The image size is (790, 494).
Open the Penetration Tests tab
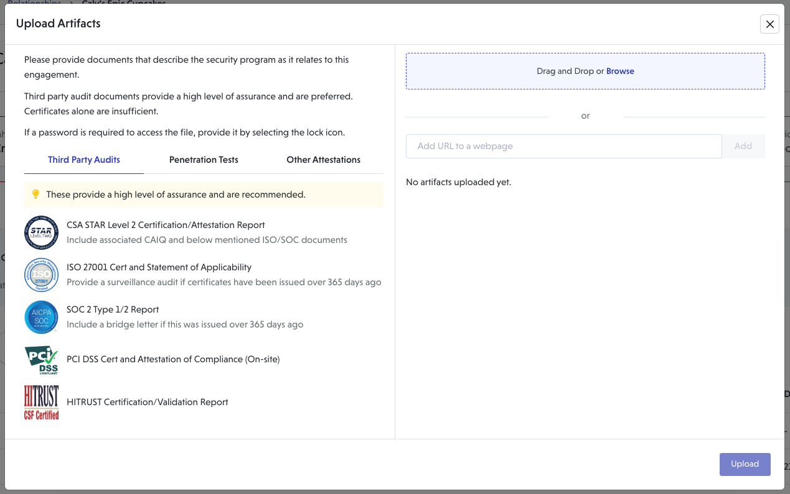(204, 160)
